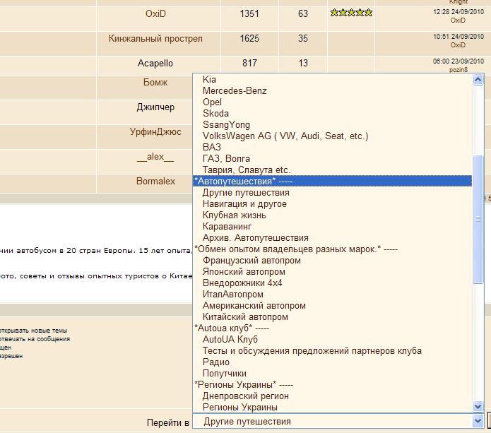
Task: Choose 'Японский автопром' option
Action: [244, 272]
